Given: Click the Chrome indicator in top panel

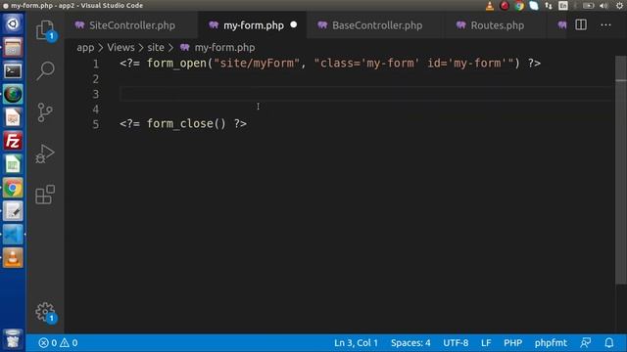Looking at the screenshot, I should pyautogui.click(x=519, y=6).
